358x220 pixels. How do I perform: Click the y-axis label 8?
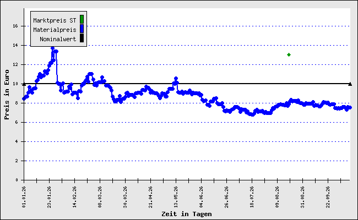pos(17,103)
